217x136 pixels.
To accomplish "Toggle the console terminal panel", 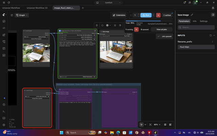I will [x=4, y=112].
